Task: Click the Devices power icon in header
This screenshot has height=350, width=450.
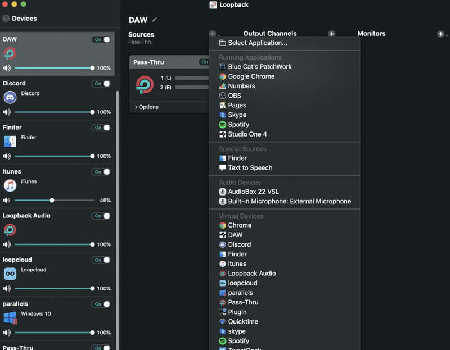Action: [6, 19]
